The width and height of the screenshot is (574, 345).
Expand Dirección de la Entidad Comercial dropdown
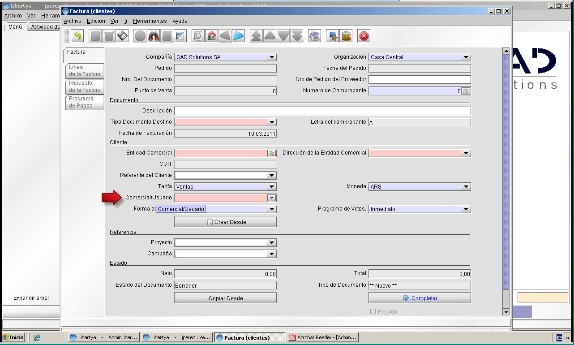(466, 153)
